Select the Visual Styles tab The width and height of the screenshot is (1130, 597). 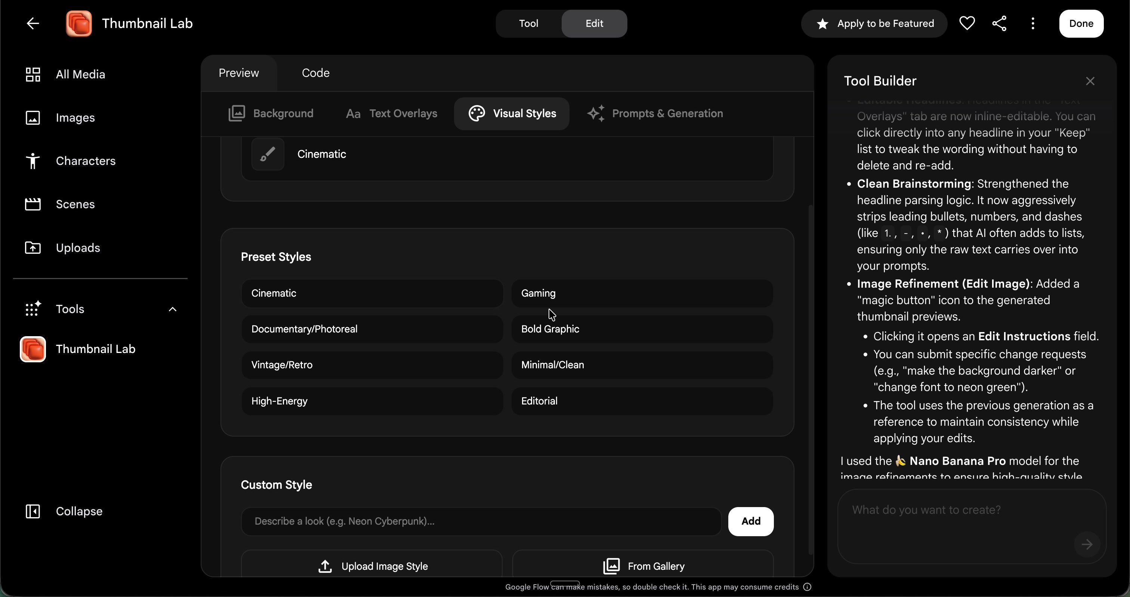[512, 113]
